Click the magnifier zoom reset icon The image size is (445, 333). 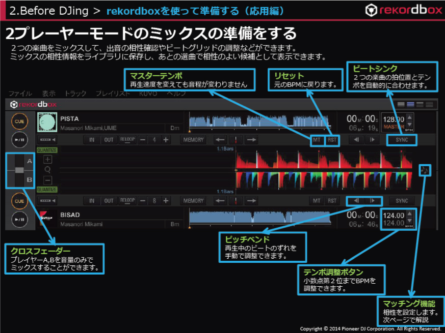click(47, 170)
